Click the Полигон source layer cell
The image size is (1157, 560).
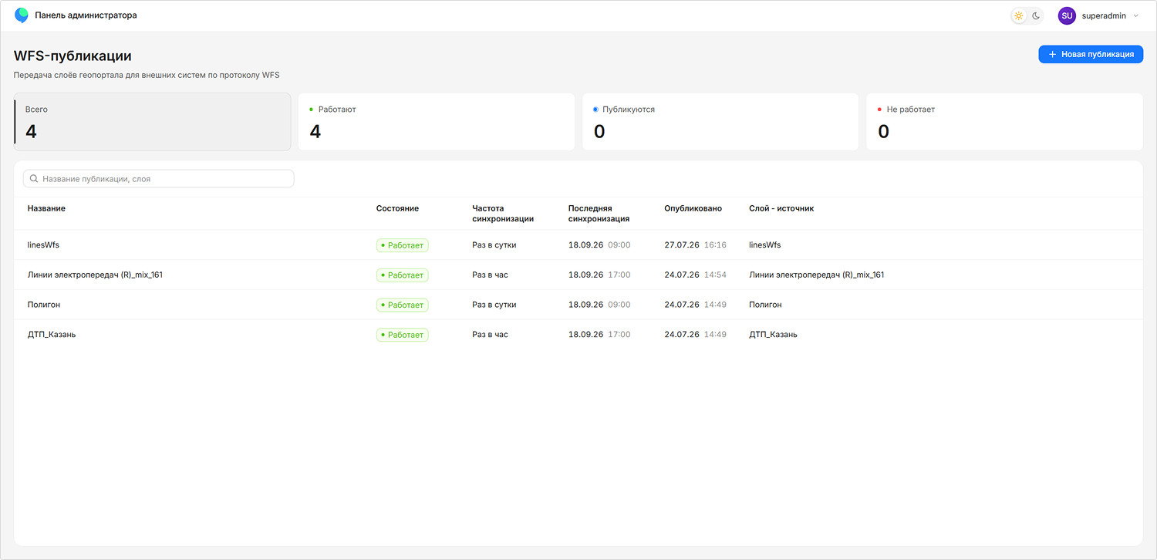pos(765,305)
